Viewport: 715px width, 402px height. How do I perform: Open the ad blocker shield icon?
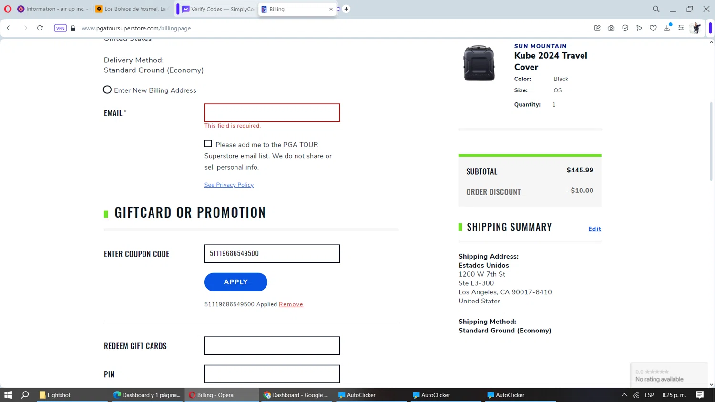point(625,28)
